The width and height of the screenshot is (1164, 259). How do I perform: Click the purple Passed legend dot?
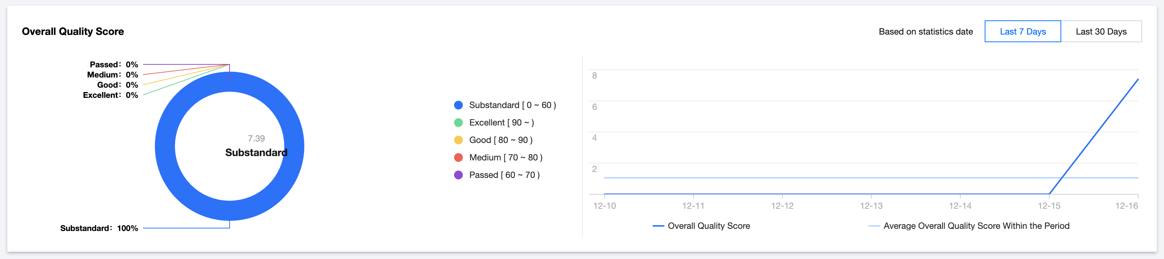coord(458,175)
